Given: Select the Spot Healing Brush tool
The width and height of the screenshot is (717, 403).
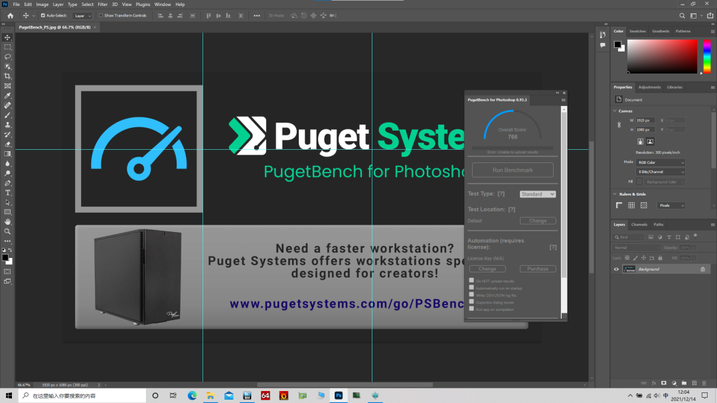Looking at the screenshot, I should [x=8, y=105].
